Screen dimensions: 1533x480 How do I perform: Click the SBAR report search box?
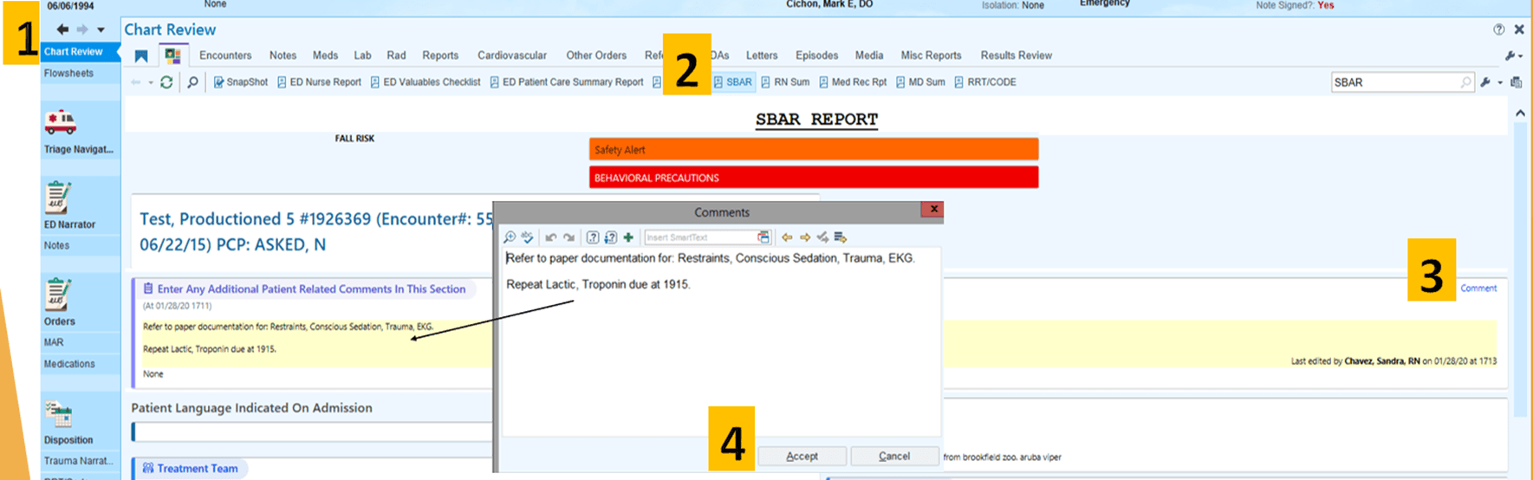coord(1401,82)
